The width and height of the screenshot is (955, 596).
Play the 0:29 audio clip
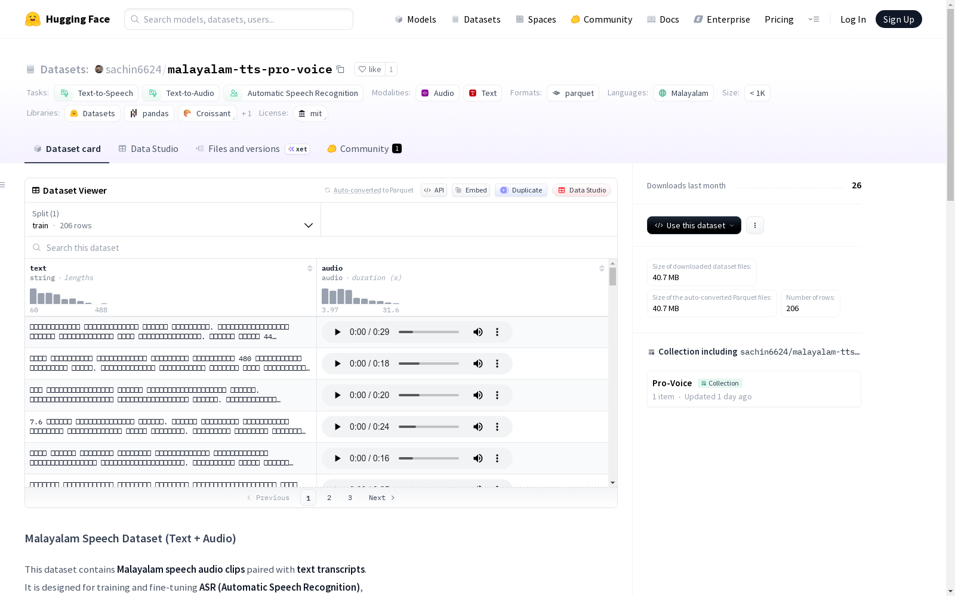(337, 332)
